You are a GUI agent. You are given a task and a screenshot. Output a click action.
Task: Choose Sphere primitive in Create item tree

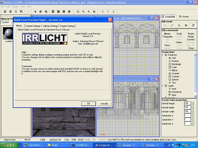pyautogui.click(x=174, y=80)
